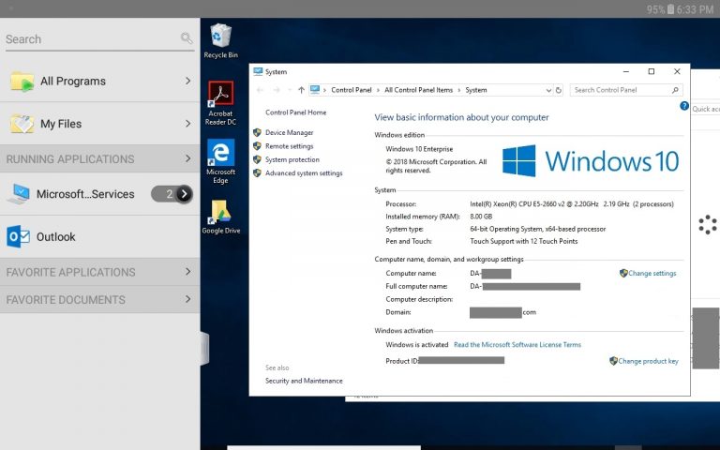The width and height of the screenshot is (720, 450).
Task: Open Microsoft Edge desktop shortcut
Action: (220, 155)
